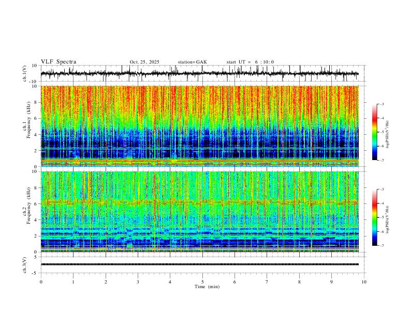The width and height of the screenshot is (410, 316).
Task: Click the "-5" label on ch.1 colorbar
Action: (382, 132)
